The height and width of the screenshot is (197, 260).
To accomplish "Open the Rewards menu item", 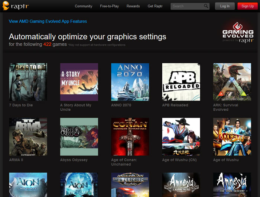I will point(133,6).
